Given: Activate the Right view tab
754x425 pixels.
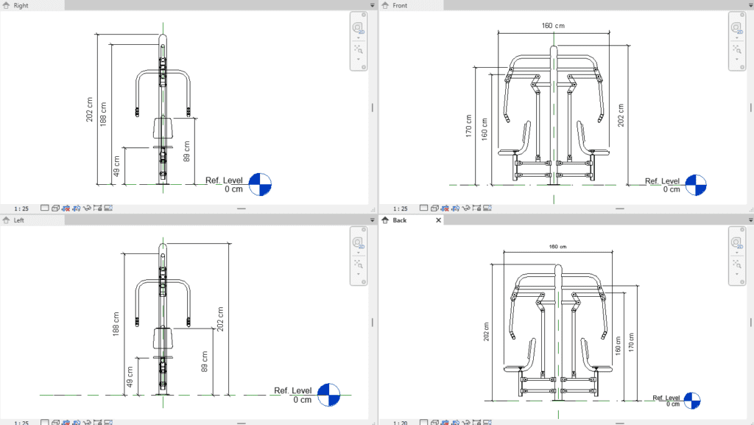Looking at the screenshot, I should click(x=32, y=5).
